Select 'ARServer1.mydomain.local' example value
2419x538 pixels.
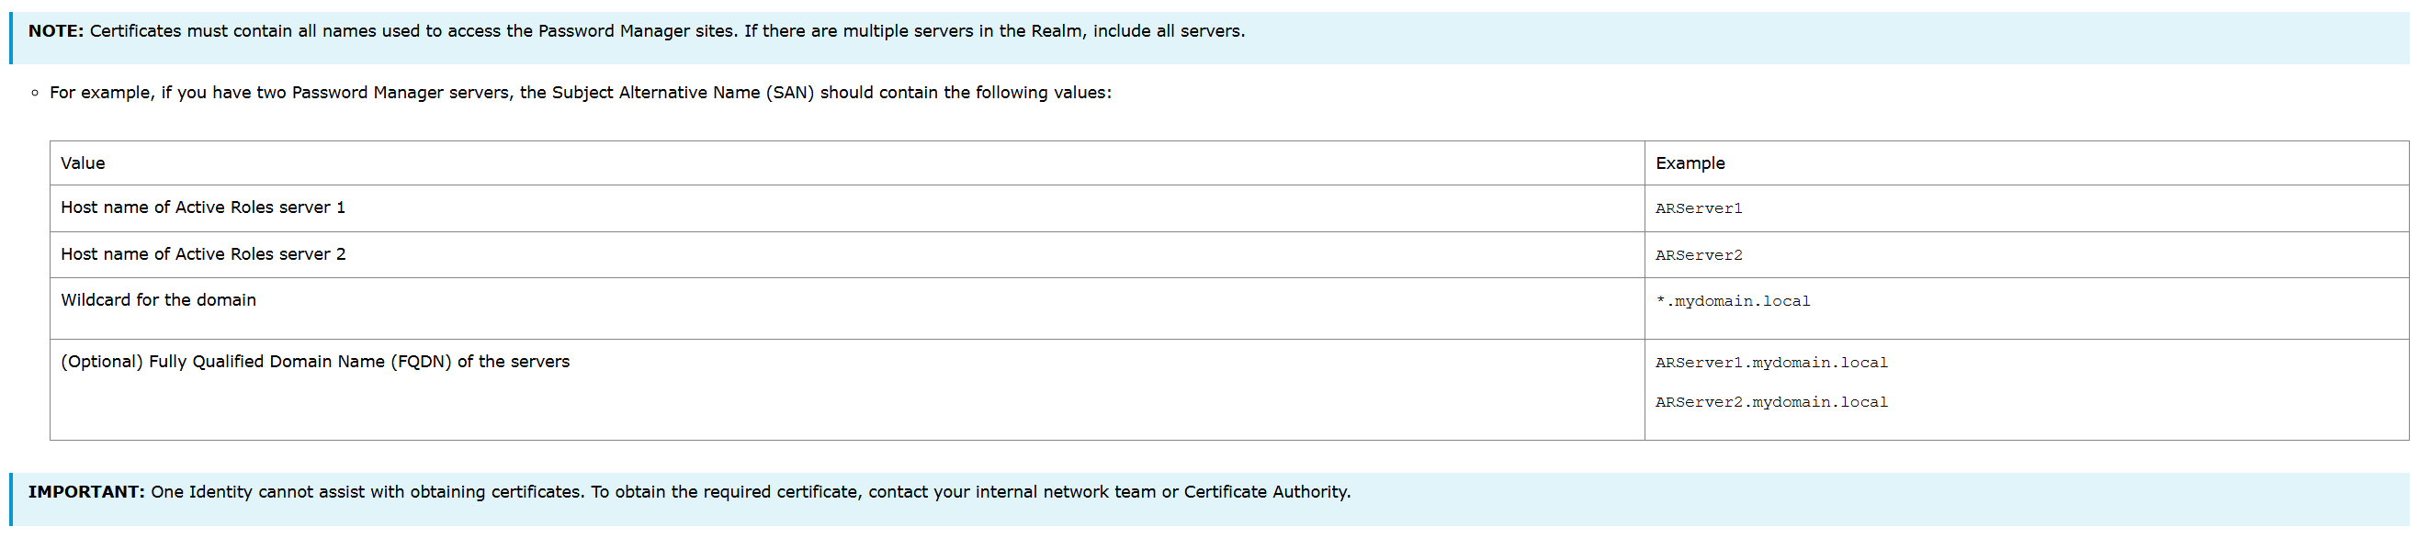tap(1771, 363)
